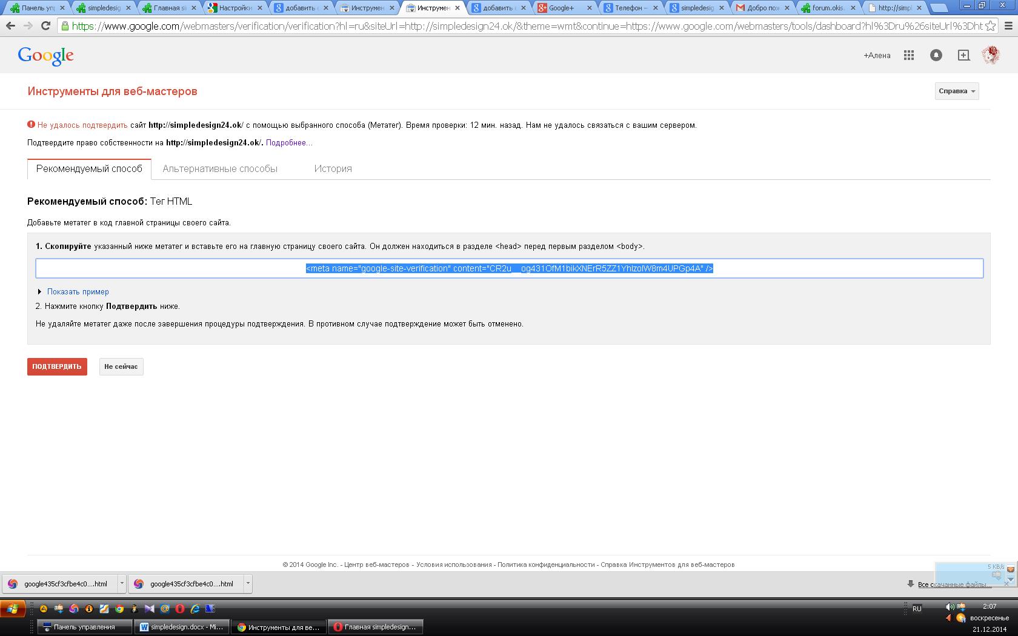
Task: Click the green padlock in the address bar
Action: pos(64,26)
